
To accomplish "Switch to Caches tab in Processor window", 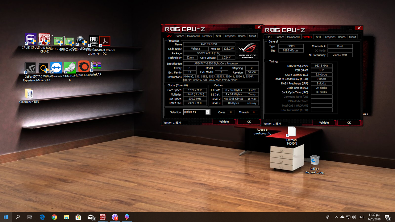I will (180, 36).
